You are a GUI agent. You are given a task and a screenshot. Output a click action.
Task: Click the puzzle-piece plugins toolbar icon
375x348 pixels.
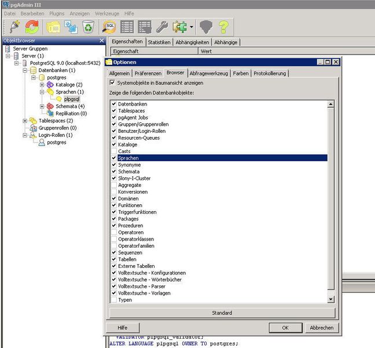[x=179, y=27]
